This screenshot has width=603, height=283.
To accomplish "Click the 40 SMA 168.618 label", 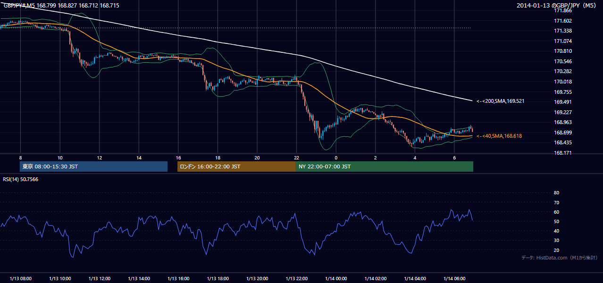I will (499, 136).
